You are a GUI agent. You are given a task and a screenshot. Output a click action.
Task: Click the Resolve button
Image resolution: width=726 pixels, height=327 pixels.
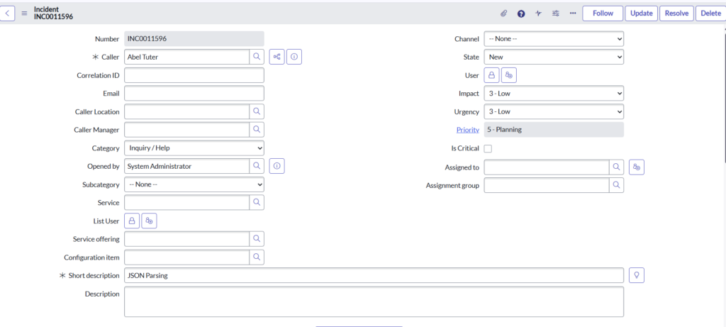pyautogui.click(x=676, y=13)
